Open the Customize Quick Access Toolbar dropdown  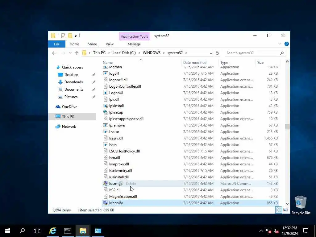(76, 36)
